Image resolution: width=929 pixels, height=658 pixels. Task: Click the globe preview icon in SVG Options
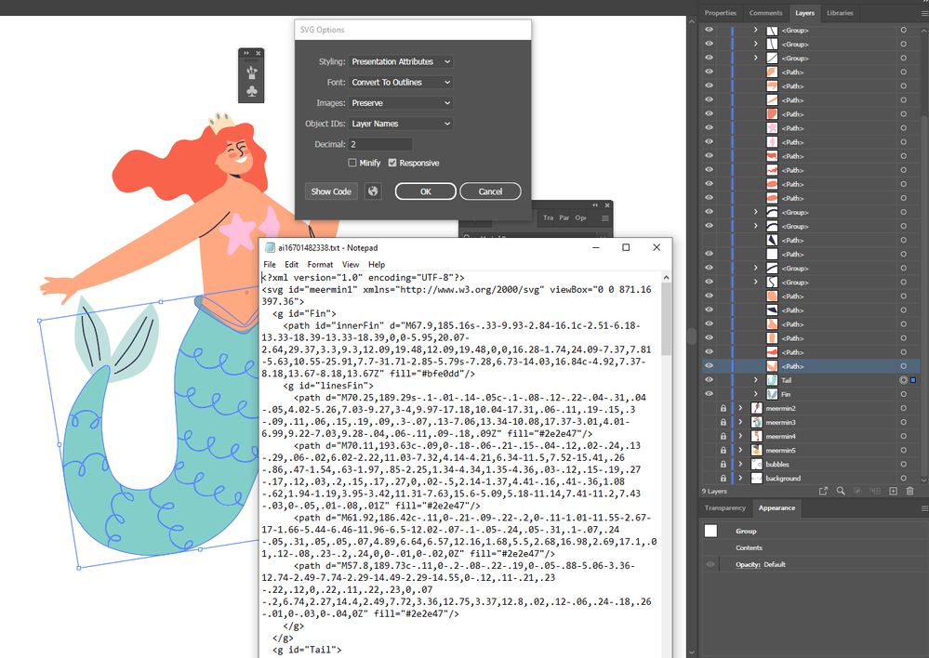pos(373,191)
